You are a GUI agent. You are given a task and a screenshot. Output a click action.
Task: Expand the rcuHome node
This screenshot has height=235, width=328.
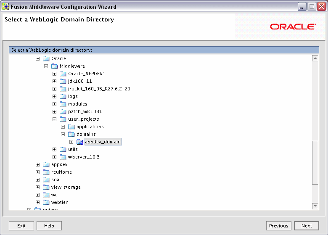pyautogui.click(x=38, y=172)
